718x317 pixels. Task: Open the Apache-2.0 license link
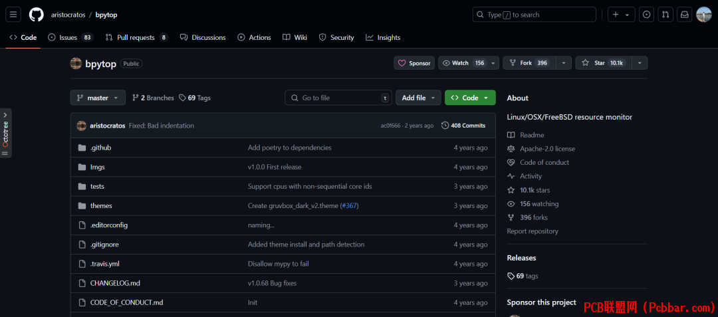coord(541,149)
